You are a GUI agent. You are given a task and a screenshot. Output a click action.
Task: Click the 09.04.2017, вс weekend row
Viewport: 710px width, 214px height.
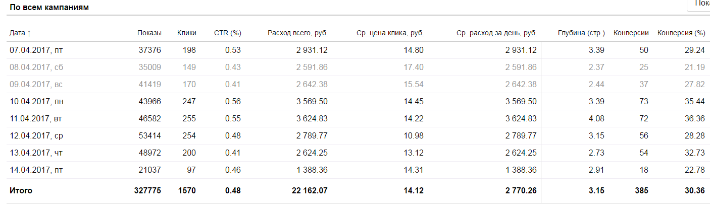click(x=36, y=84)
